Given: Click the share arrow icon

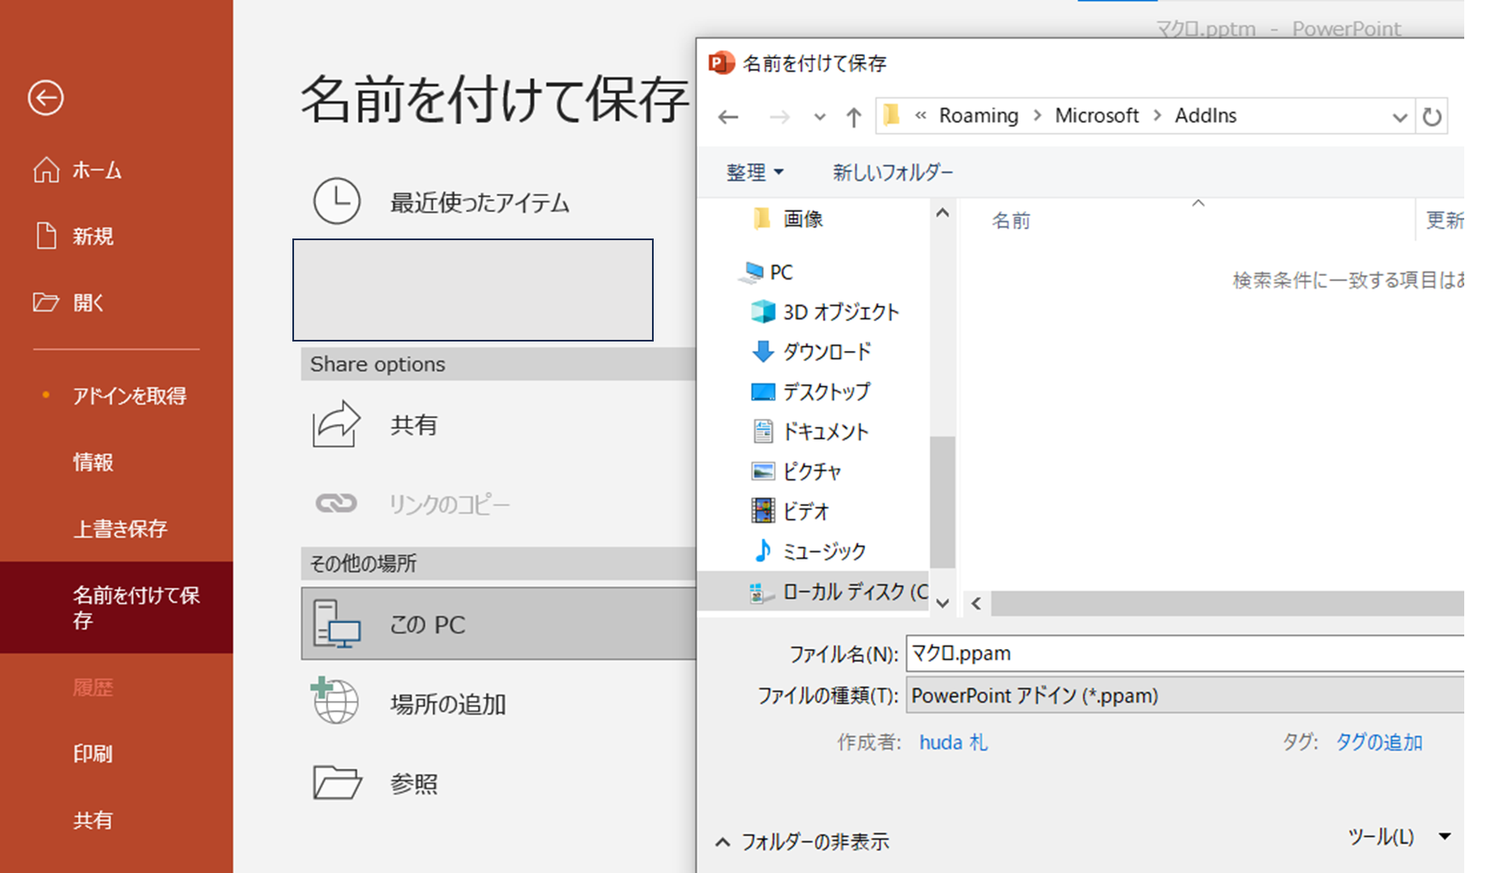Looking at the screenshot, I should coord(337,424).
